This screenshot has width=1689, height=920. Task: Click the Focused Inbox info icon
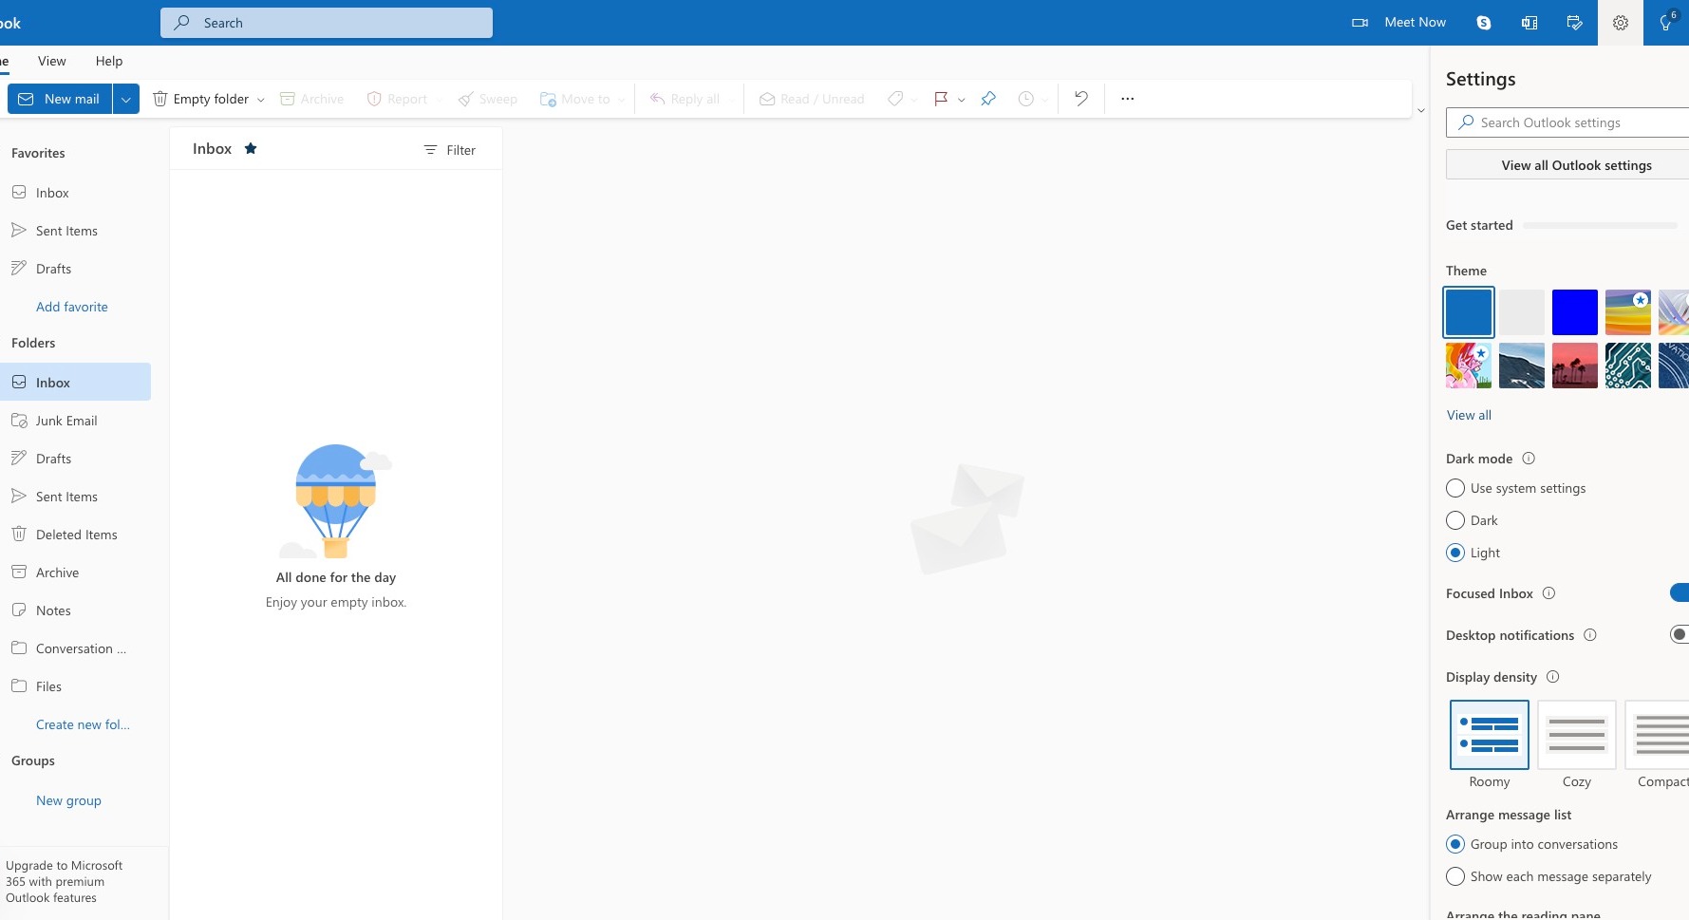1548,593
